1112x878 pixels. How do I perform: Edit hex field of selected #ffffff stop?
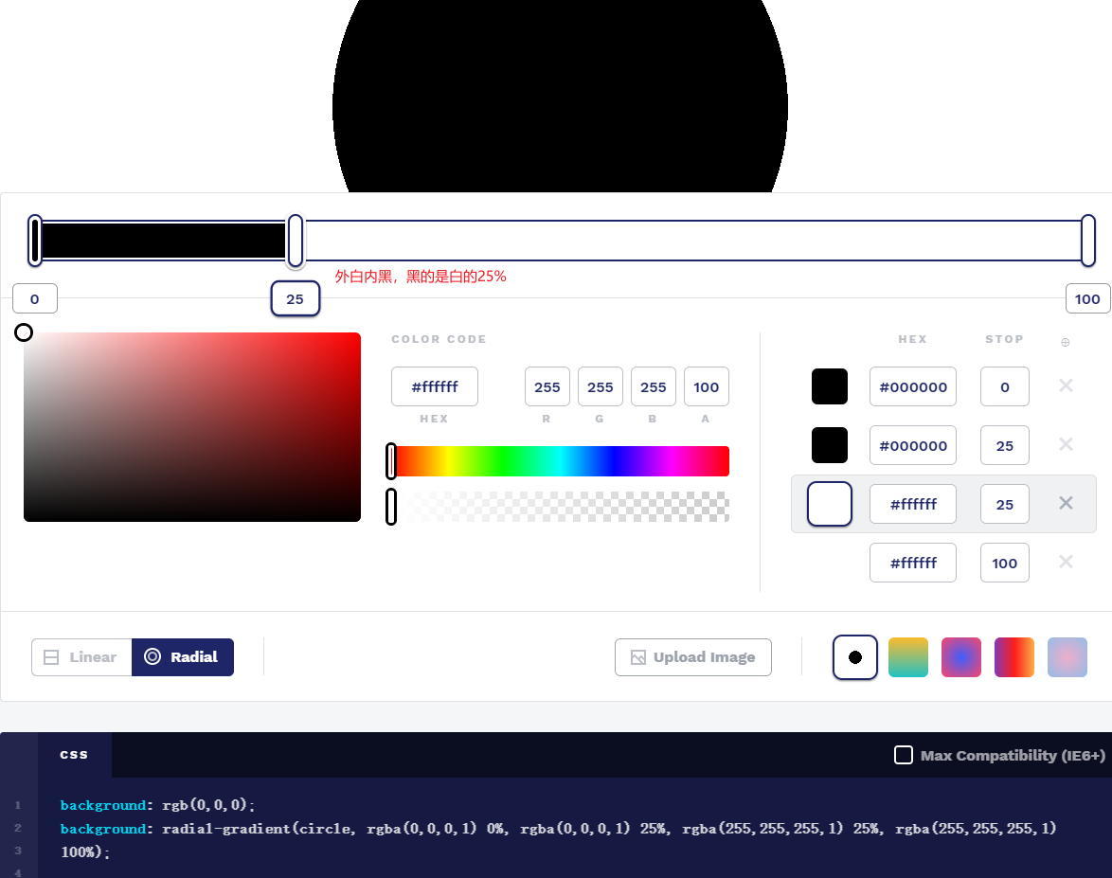click(913, 504)
